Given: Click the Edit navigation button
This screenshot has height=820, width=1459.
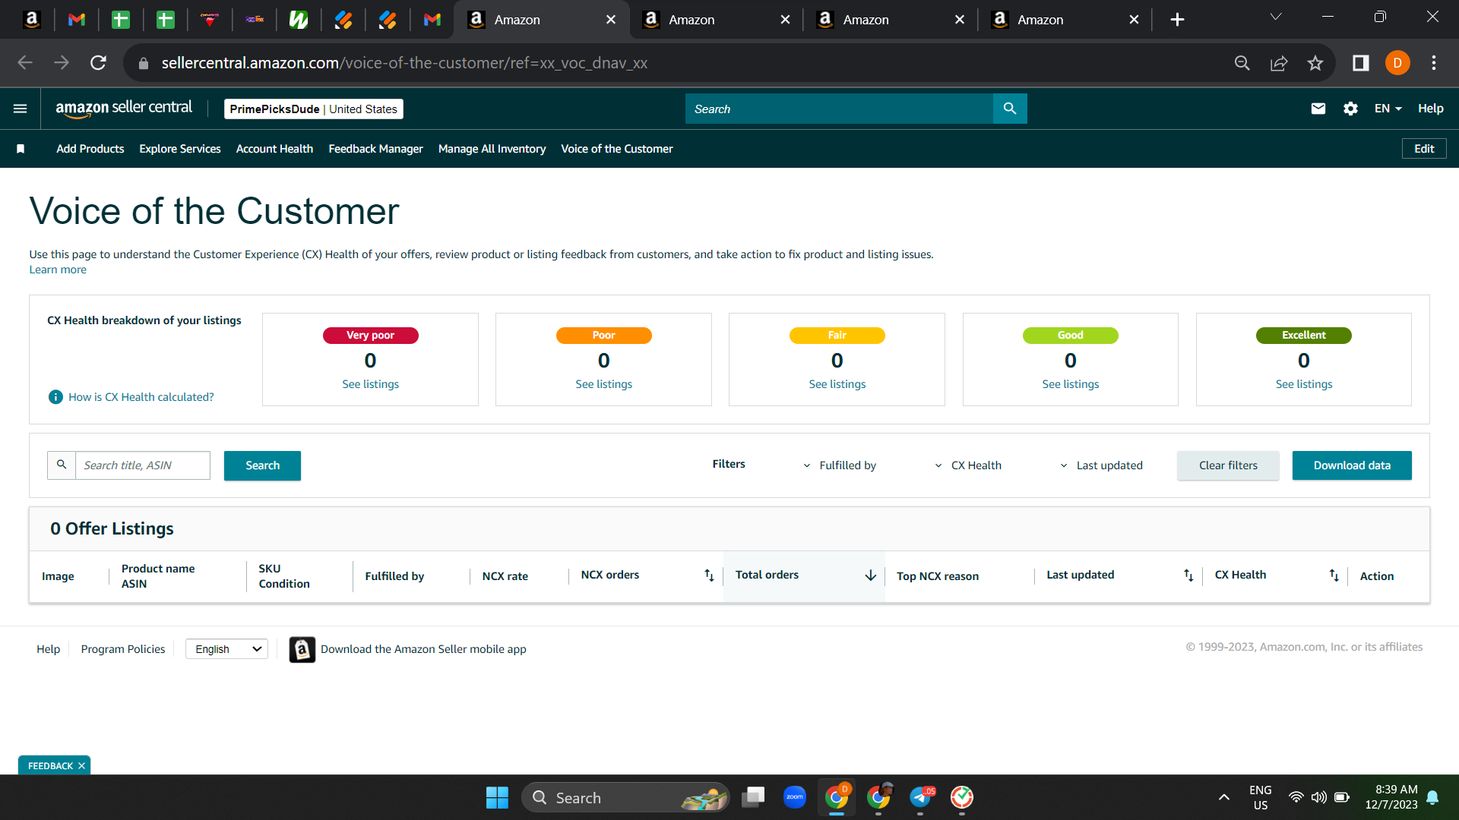Looking at the screenshot, I should (x=1424, y=149).
